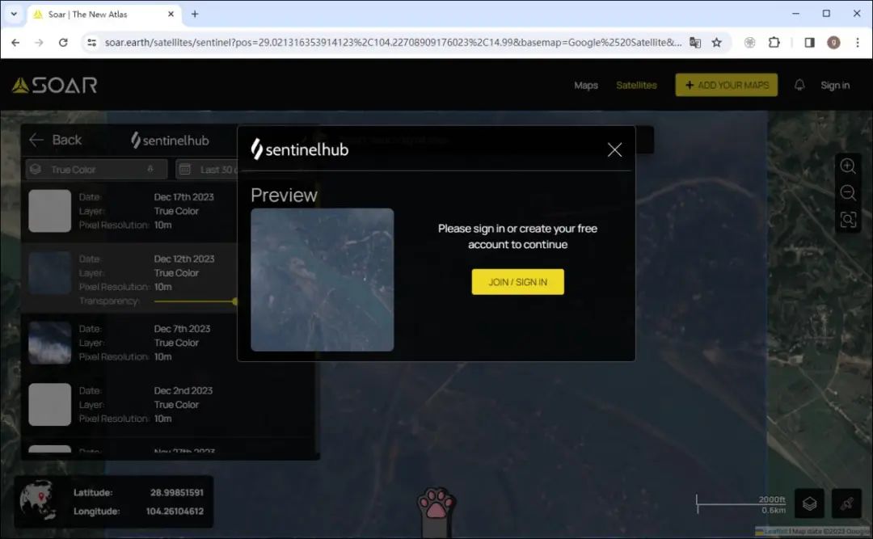The image size is (873, 539).
Task: Click the JOIN / SIGN IN button
Action: point(518,282)
